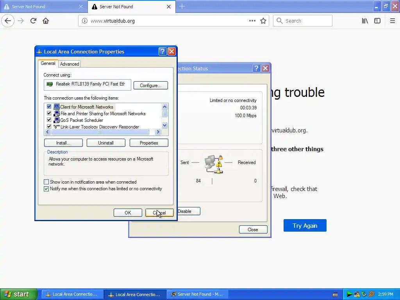Click the Try Again button
This screenshot has height=300, width=400.
pyautogui.click(x=305, y=225)
